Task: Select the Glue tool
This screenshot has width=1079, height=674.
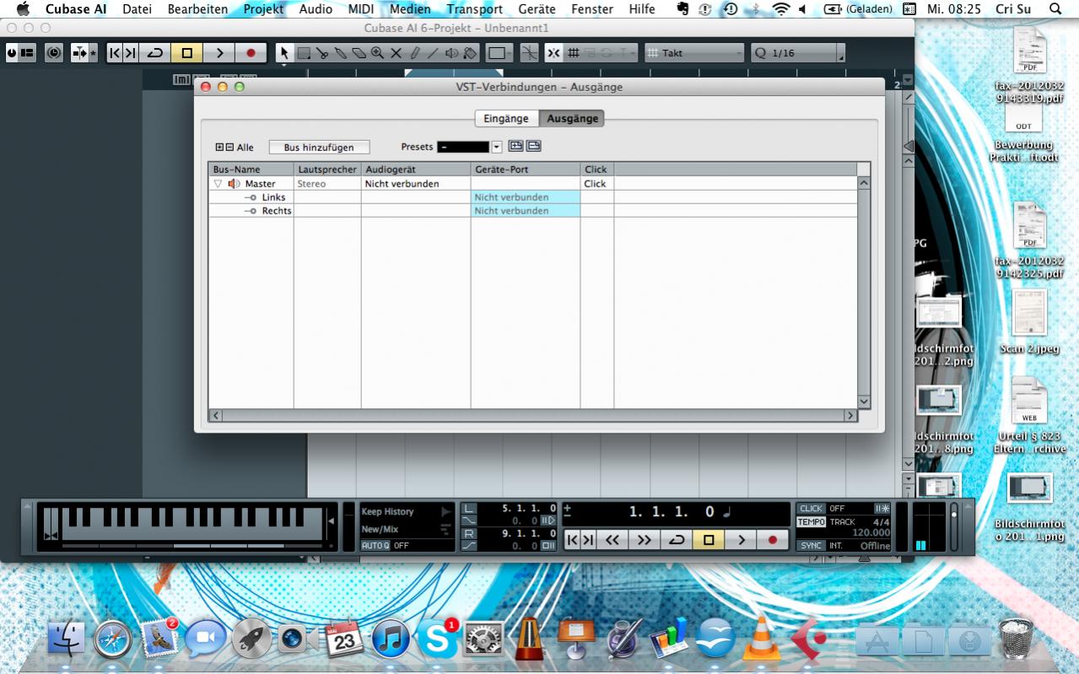Action: coord(341,52)
